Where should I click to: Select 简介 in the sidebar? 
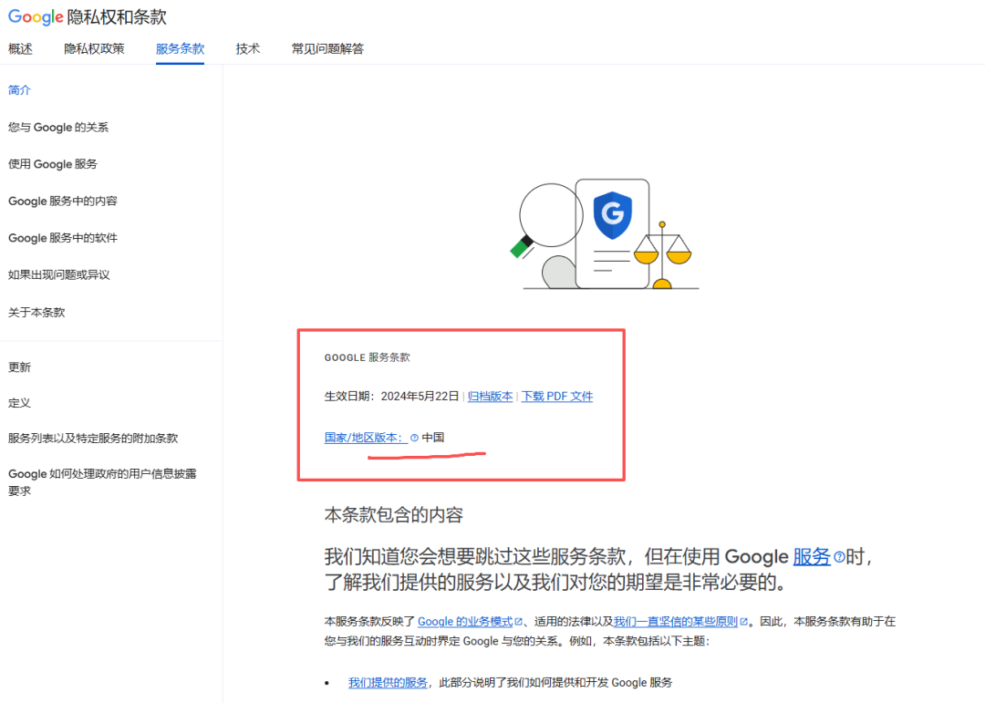(x=19, y=89)
